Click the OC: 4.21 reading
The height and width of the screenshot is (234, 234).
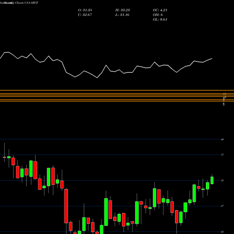[160, 10]
